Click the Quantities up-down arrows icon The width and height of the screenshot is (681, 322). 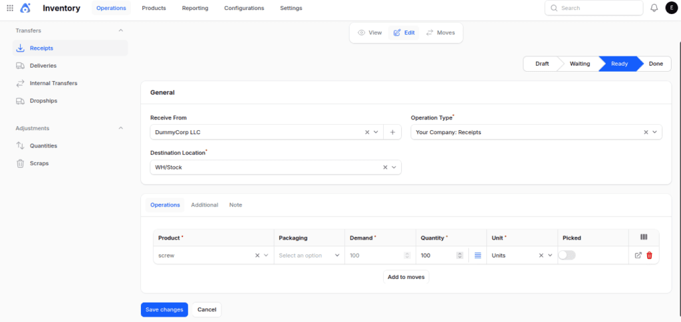(x=20, y=145)
